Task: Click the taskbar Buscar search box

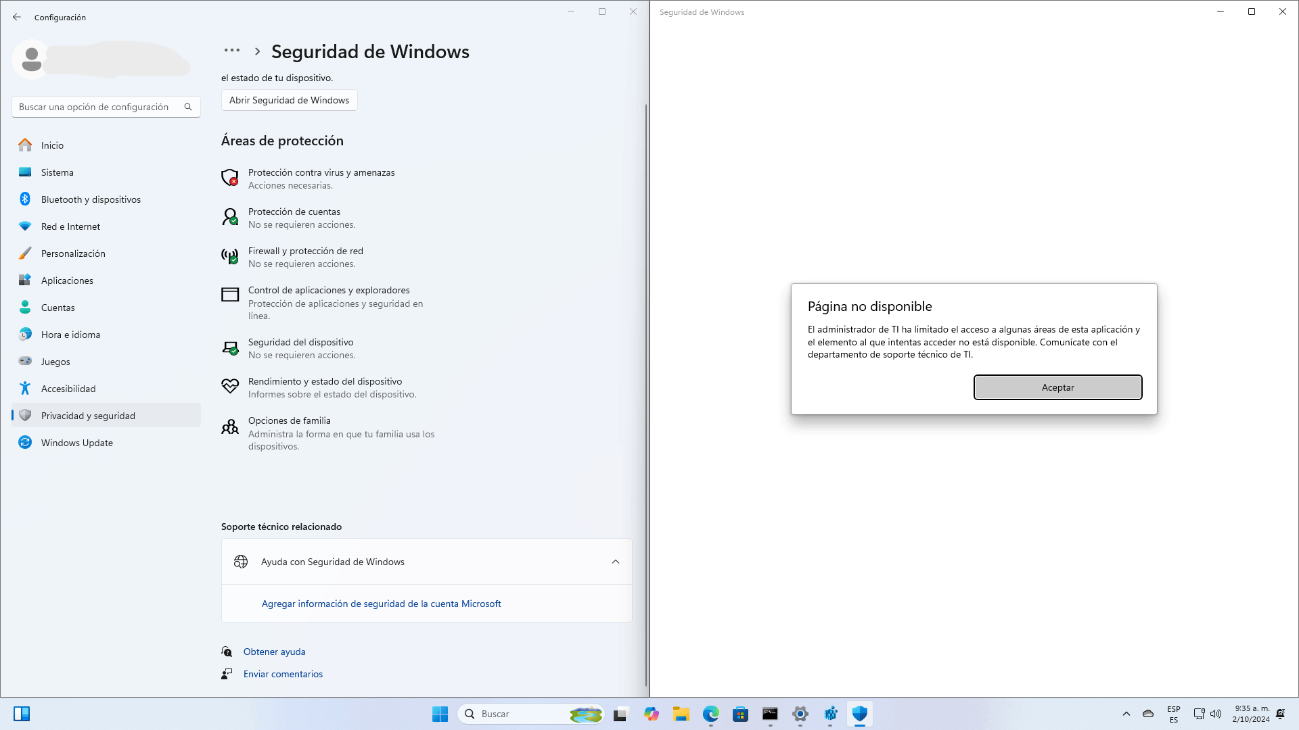Action: [x=530, y=714]
